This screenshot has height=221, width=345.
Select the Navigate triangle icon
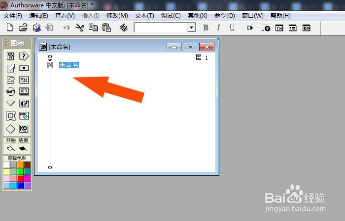tap(10, 103)
